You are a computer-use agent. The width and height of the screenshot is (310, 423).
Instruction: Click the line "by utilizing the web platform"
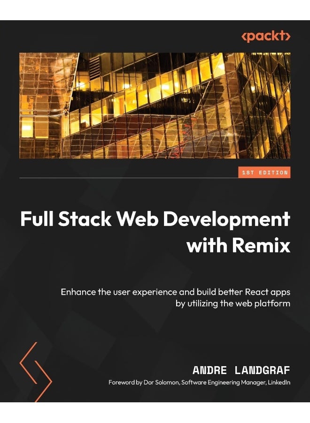(x=233, y=304)
